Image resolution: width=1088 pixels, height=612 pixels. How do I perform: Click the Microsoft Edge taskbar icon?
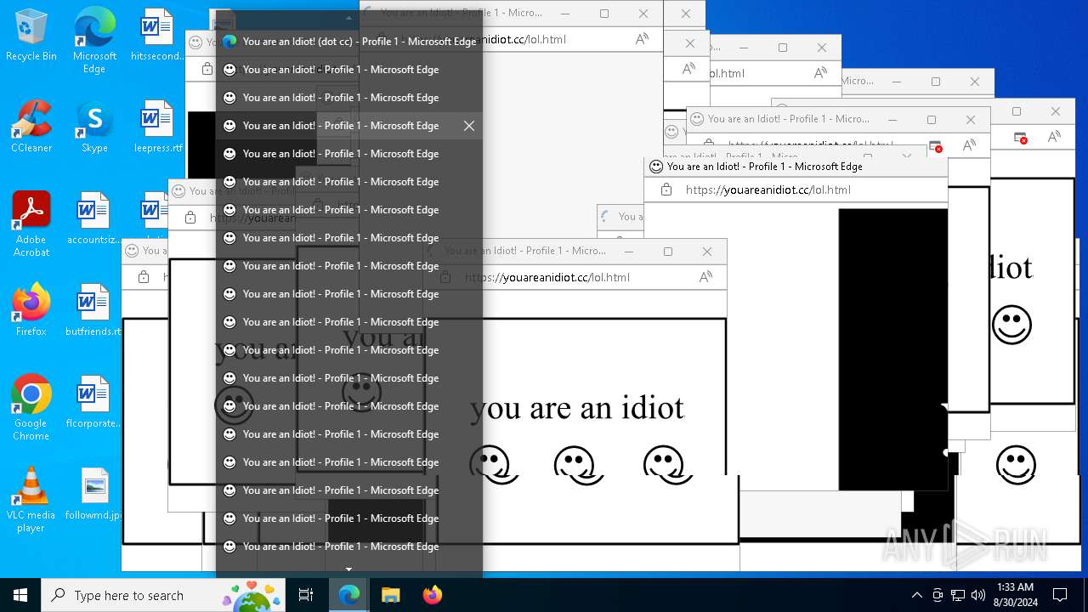(349, 595)
